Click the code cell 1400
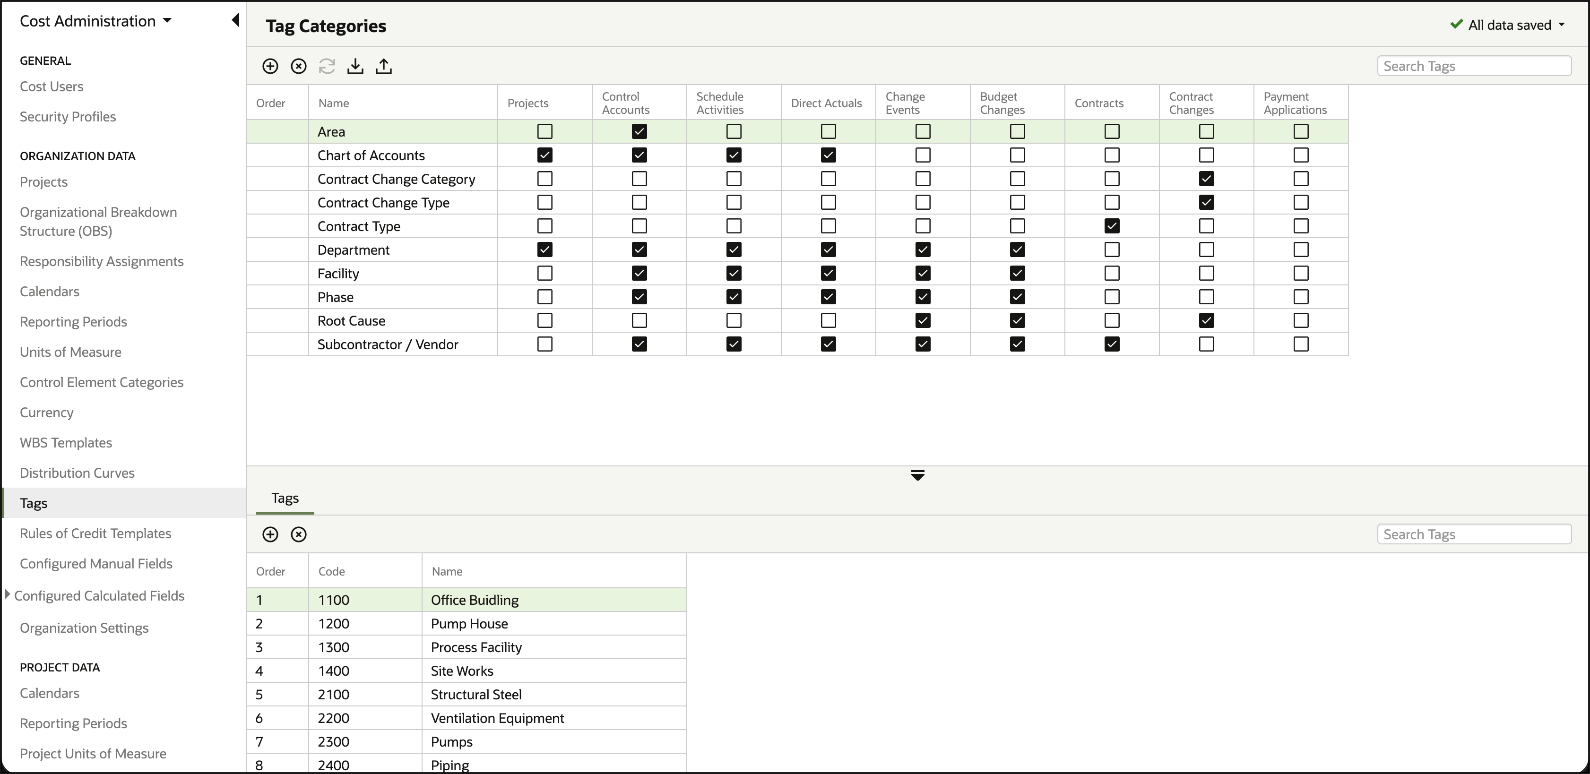The height and width of the screenshot is (774, 1590). 365,671
